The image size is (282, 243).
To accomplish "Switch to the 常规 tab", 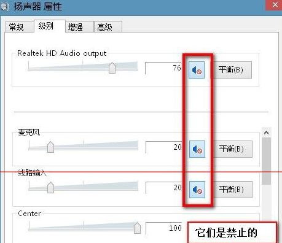I will [19, 27].
